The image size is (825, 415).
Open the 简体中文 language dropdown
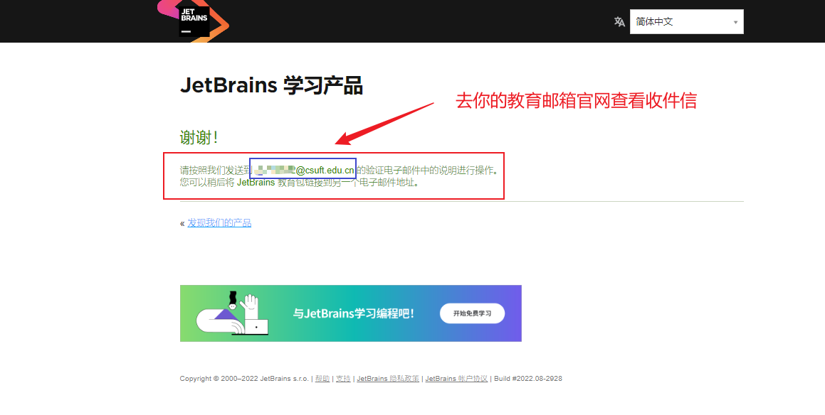click(687, 21)
